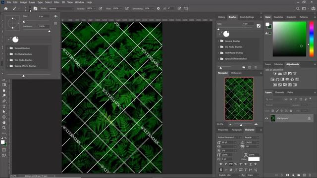Open the blending Mode dropdown
317x178 pixels.
(x=61, y=9)
